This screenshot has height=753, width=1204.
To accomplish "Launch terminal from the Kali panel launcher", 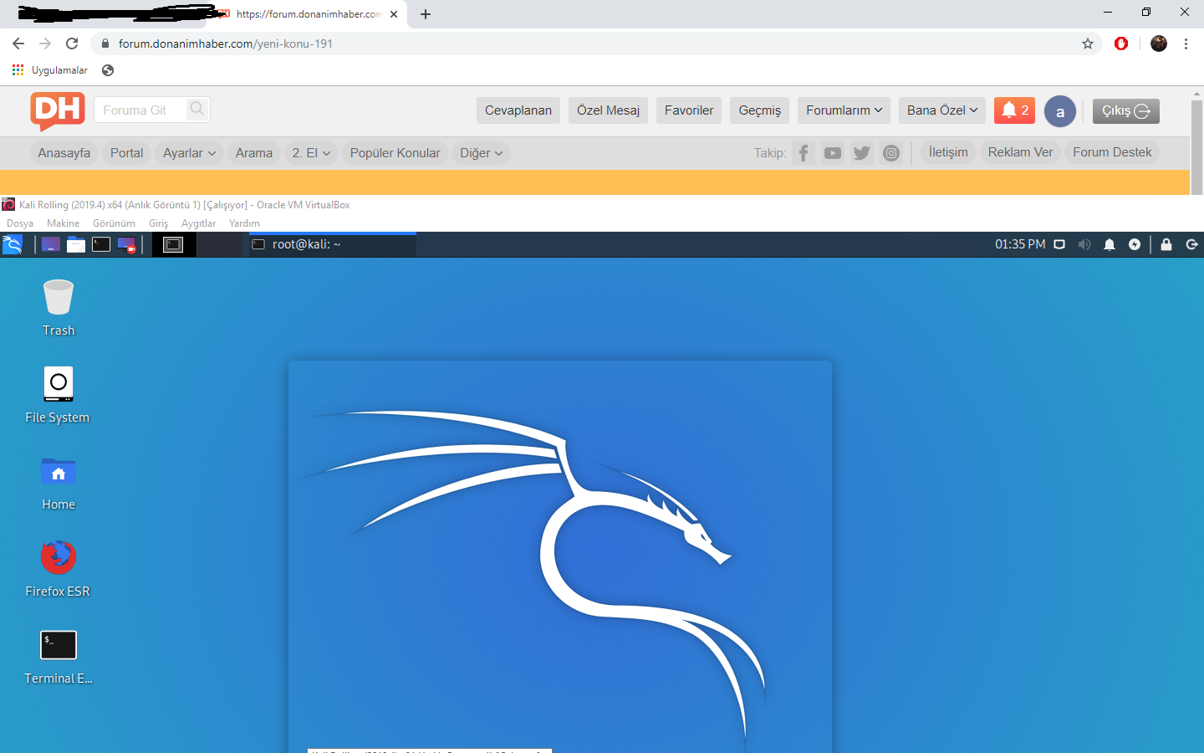I will [x=101, y=244].
